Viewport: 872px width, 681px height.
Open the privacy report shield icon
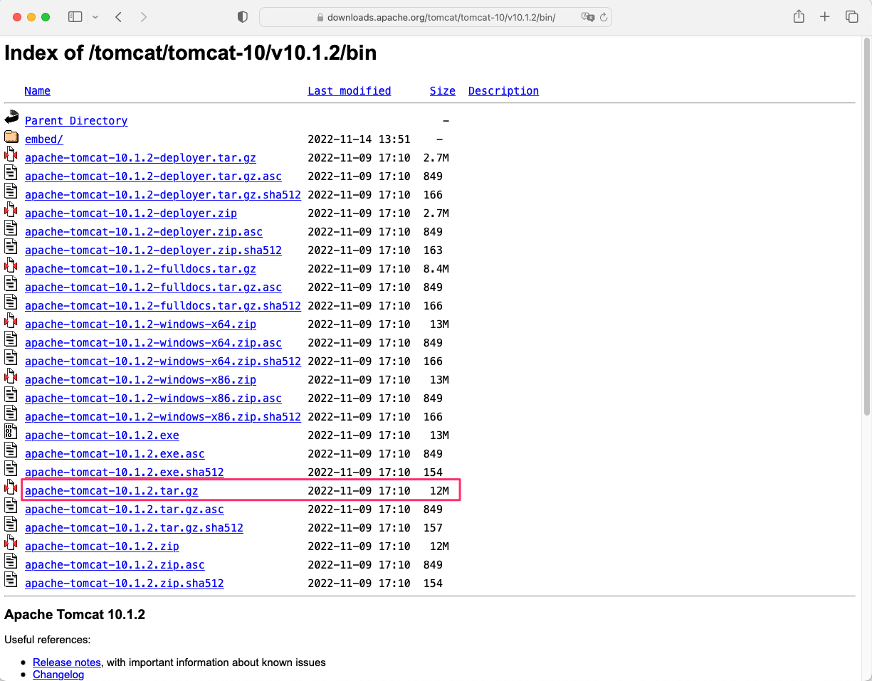pyautogui.click(x=242, y=17)
